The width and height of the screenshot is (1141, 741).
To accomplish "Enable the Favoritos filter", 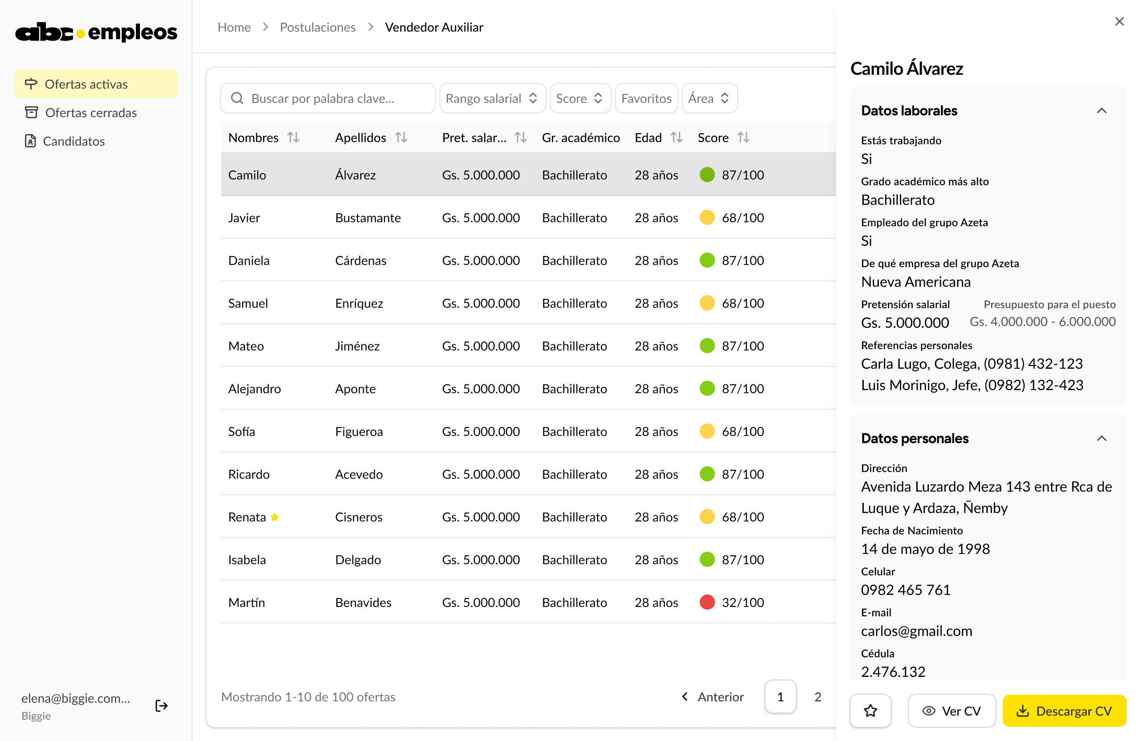I will click(x=646, y=98).
